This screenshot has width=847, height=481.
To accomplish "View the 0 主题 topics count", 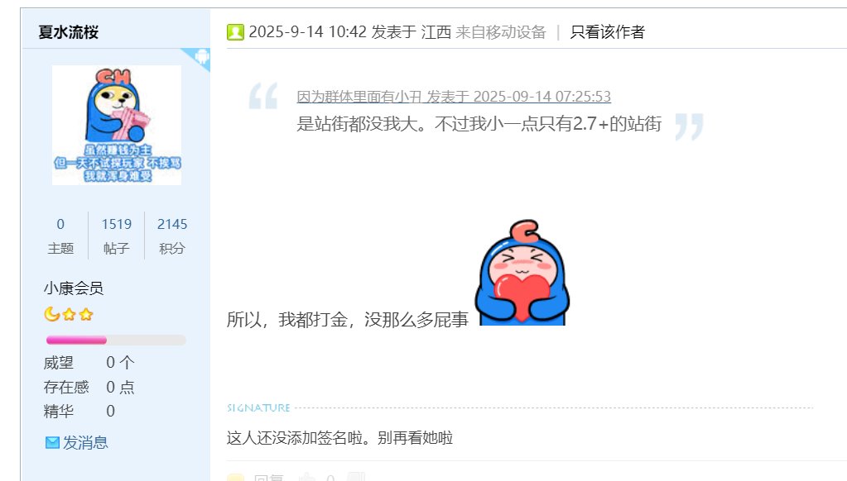I will click(x=60, y=236).
